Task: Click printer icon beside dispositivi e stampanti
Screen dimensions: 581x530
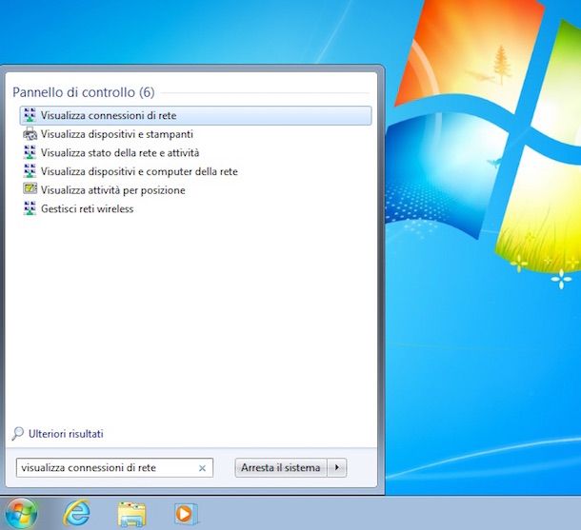Action: click(x=30, y=133)
